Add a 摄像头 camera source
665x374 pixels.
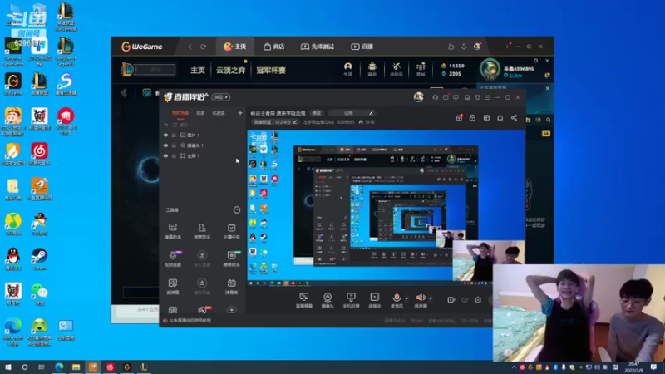[x=328, y=300]
